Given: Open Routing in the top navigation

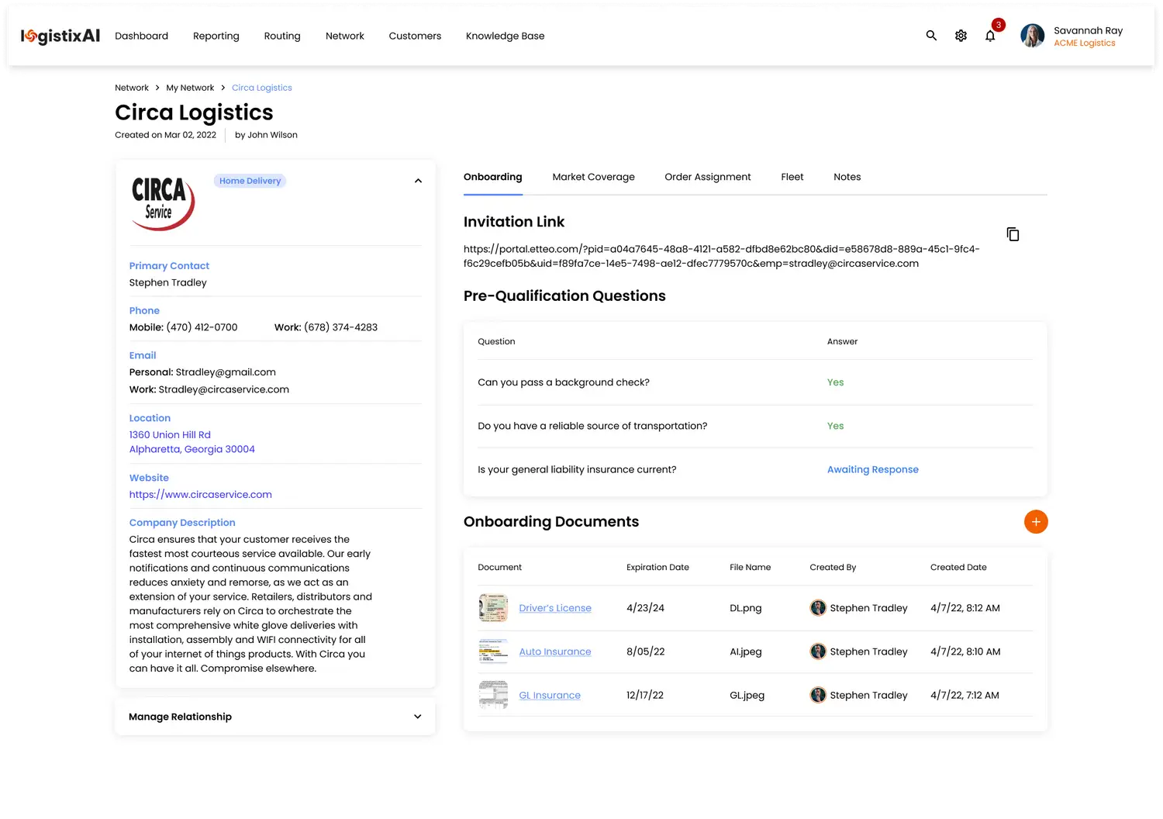Looking at the screenshot, I should tap(282, 36).
